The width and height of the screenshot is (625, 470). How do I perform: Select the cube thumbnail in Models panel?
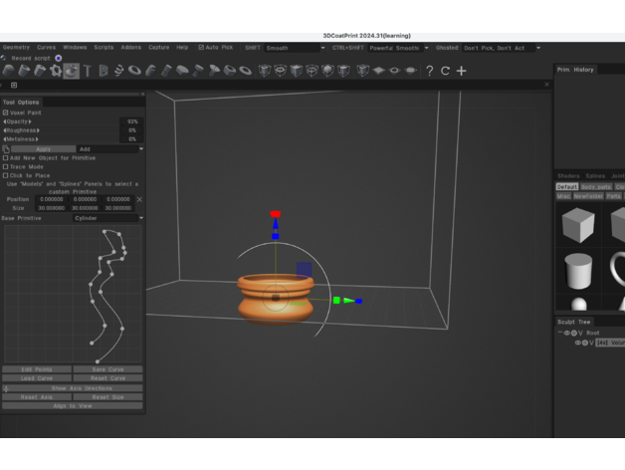pos(577,225)
